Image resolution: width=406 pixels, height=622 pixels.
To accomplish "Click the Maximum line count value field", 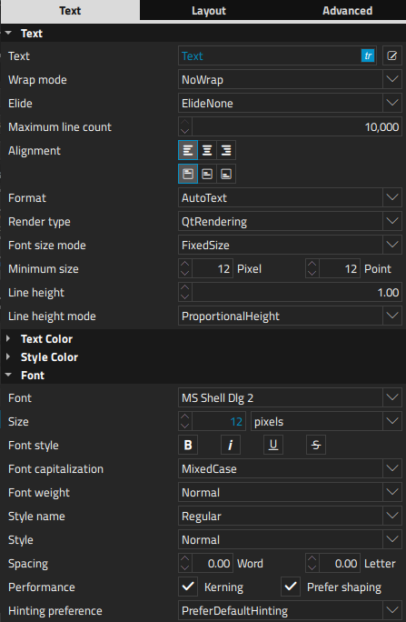I will (x=297, y=127).
